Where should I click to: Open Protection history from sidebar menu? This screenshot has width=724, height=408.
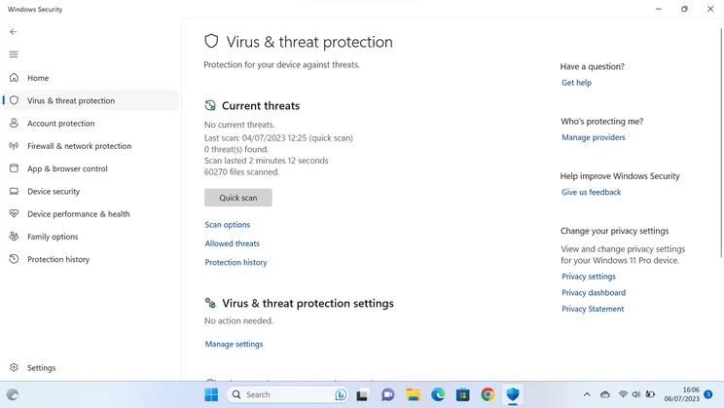[x=58, y=259]
